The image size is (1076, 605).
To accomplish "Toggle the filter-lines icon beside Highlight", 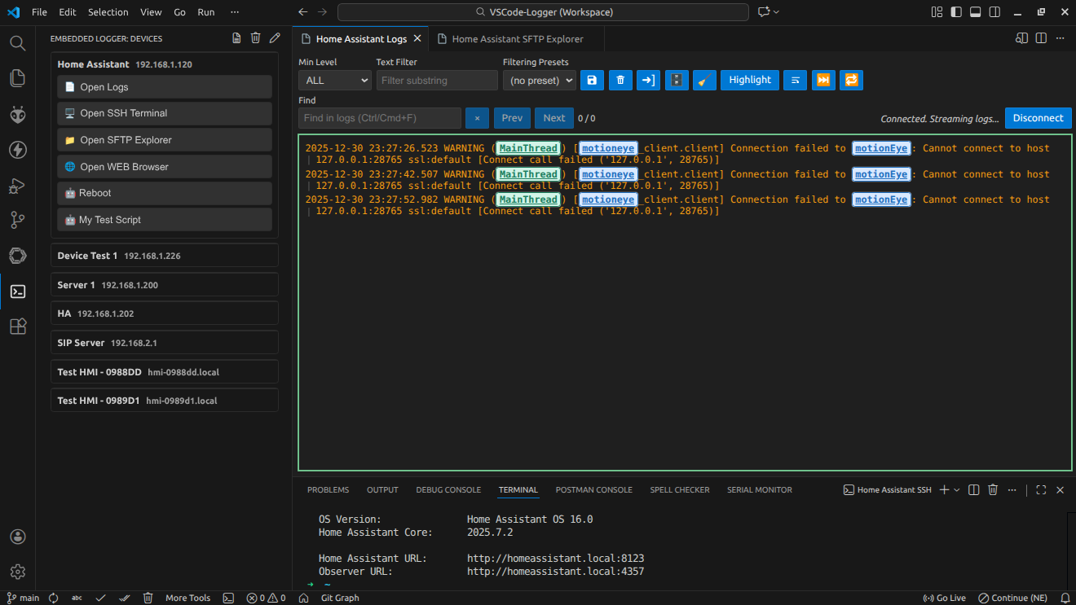I will pos(795,80).
